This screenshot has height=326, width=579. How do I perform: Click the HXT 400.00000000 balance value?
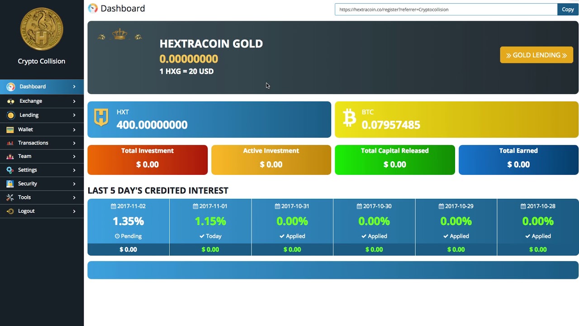pos(152,125)
